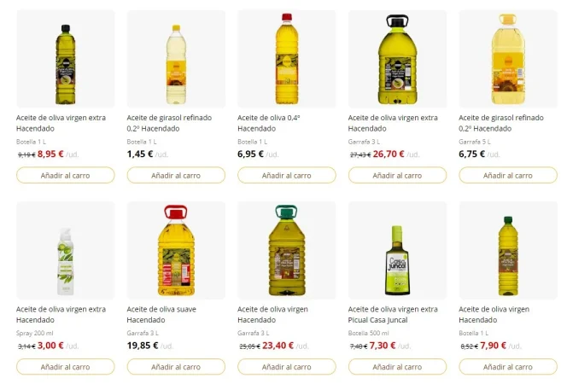This screenshot has height=384, width=561.
Task: Add 7,90 € virgin olive oil bottle to cart
Action: coord(507,367)
